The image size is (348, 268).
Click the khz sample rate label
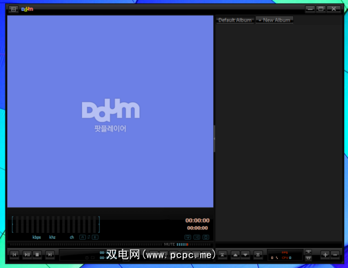pyautogui.click(x=52, y=237)
